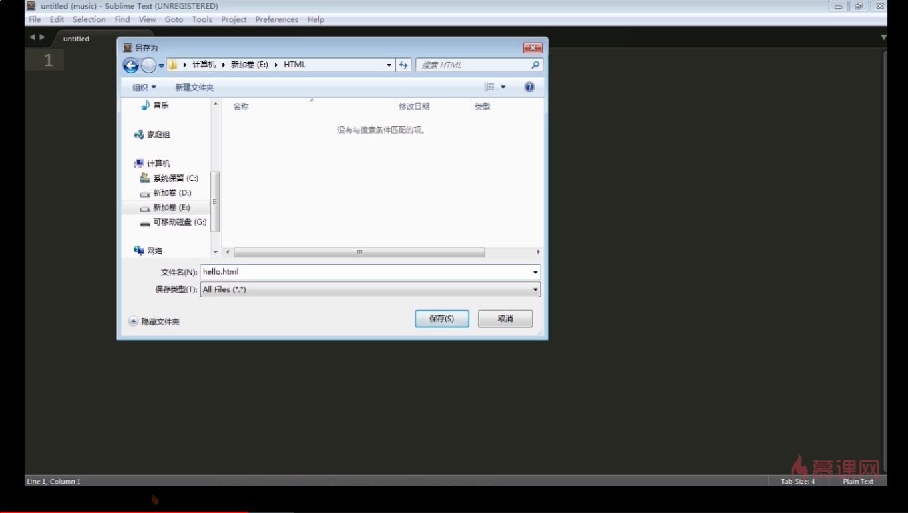The image size is (908, 513).
Task: Open the Edit menu in Sublime Text
Action: (x=57, y=19)
